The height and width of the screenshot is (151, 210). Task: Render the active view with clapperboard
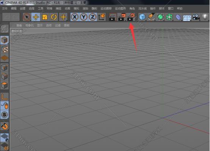(112, 17)
